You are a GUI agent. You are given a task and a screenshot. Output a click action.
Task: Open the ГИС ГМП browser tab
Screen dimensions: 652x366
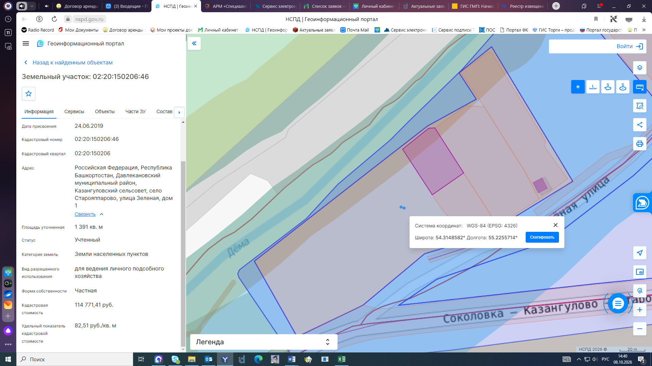tap(473, 6)
